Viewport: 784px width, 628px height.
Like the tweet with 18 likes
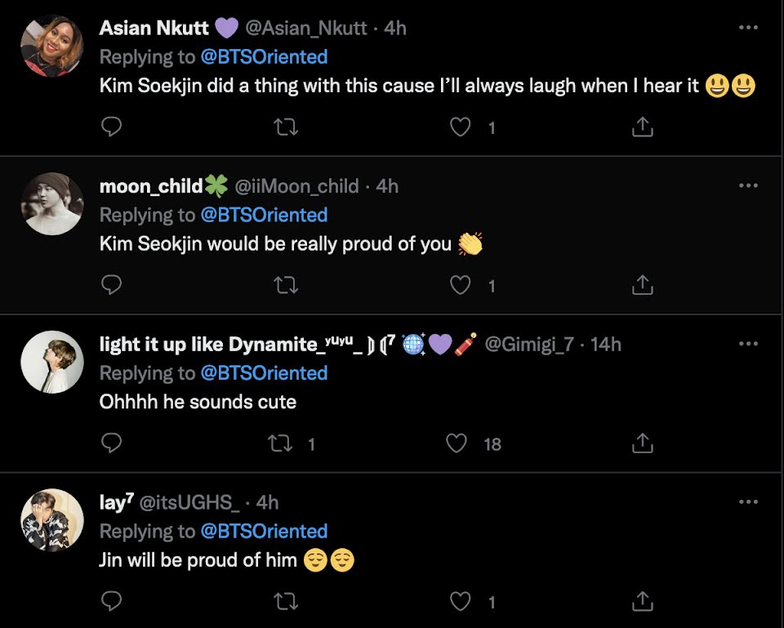pos(458,443)
